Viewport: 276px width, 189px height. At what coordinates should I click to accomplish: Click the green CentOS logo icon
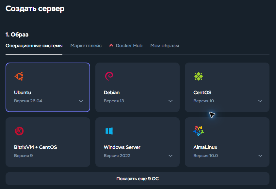[199, 76]
